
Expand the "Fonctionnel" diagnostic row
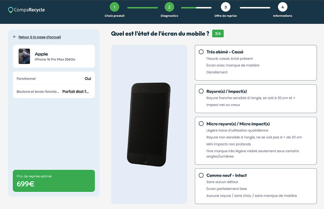tap(53, 79)
